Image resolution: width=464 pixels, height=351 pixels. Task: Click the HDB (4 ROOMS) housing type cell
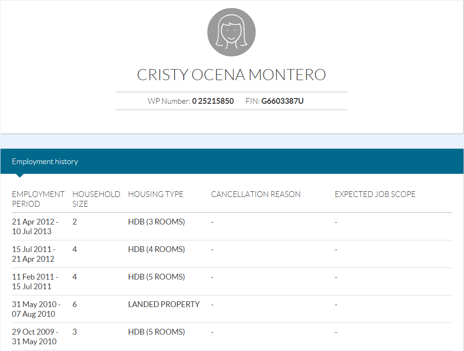(156, 250)
